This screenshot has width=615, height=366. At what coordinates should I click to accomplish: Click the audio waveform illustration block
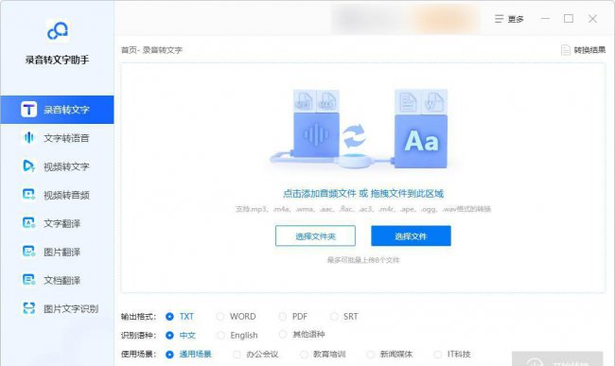[316, 135]
